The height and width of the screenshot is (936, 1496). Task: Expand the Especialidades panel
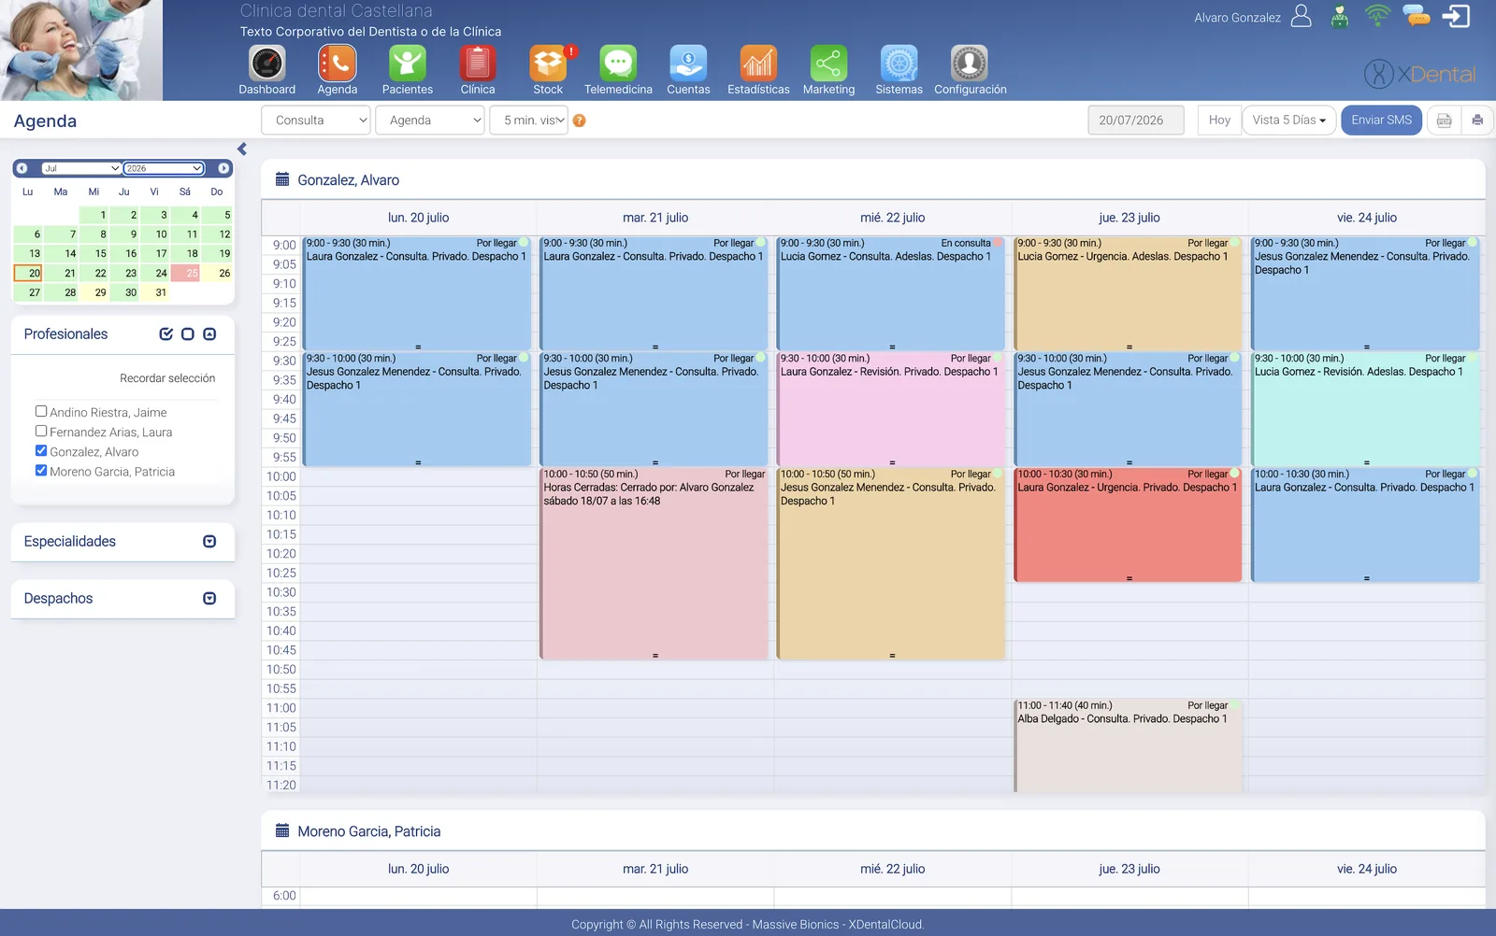[x=209, y=542]
